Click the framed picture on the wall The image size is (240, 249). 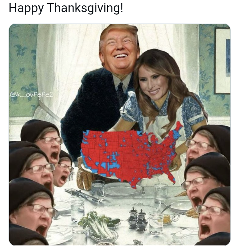coord(222,61)
